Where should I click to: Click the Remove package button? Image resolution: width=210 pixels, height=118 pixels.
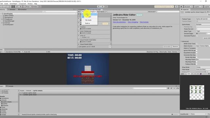click(x=175, y=47)
